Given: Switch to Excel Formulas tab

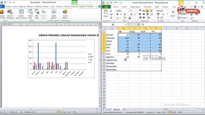Looking at the screenshot, I should point(147,7).
